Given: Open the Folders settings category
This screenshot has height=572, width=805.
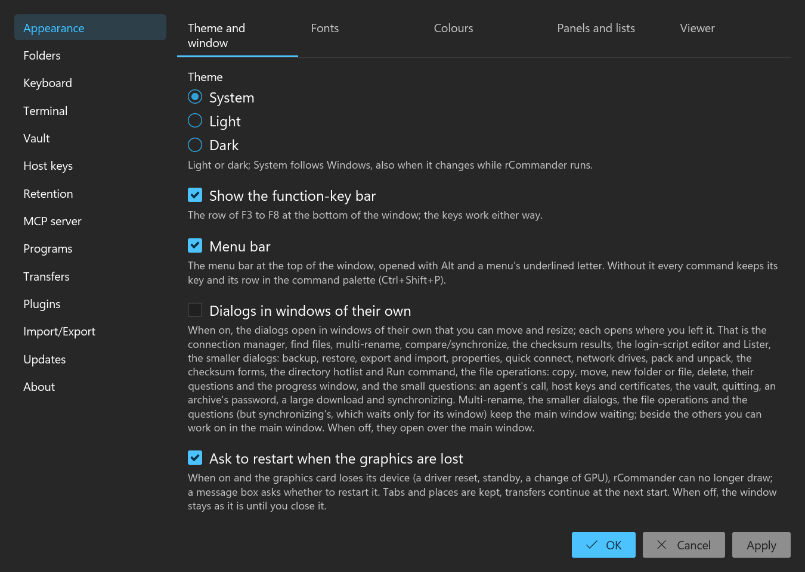Looking at the screenshot, I should pos(90,55).
